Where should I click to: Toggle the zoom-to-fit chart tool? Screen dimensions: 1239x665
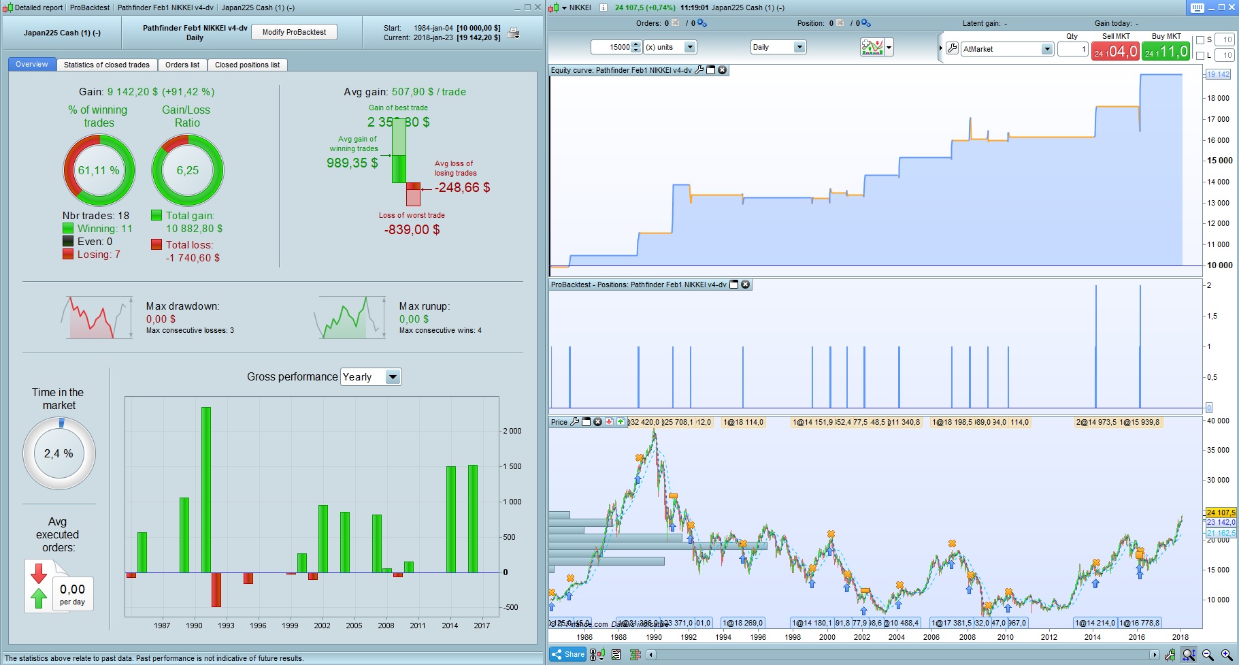1189,655
